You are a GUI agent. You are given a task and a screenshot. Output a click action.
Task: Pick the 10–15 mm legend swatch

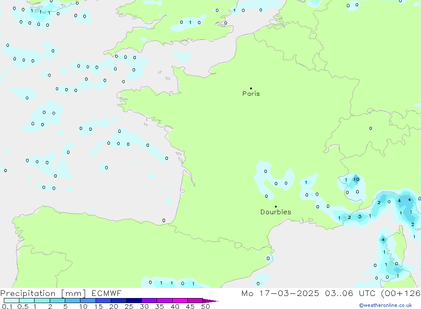click(88, 301)
